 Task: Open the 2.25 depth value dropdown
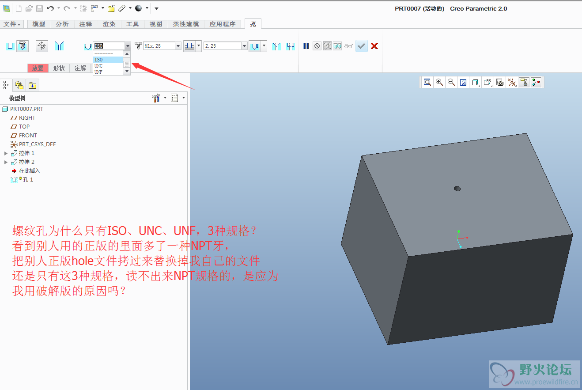click(x=244, y=46)
